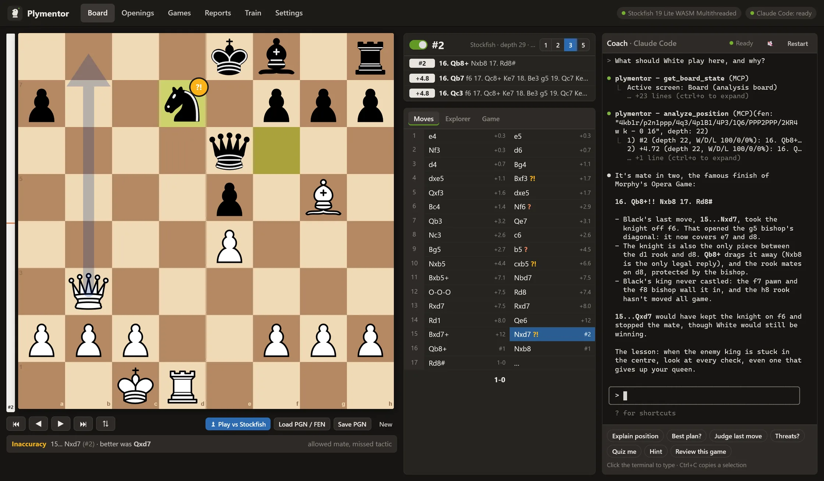Viewport: 824px width, 481px height.
Task: Switch to the Train tab
Action: coord(253,13)
